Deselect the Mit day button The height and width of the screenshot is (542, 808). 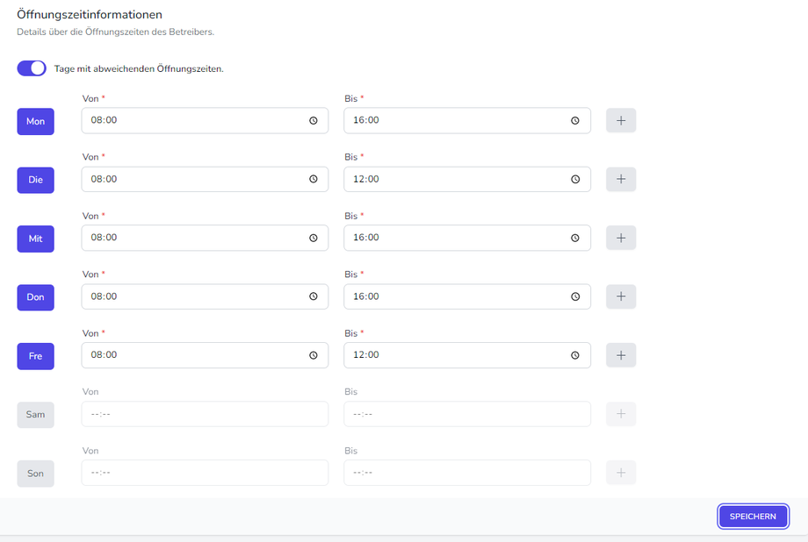(x=35, y=238)
